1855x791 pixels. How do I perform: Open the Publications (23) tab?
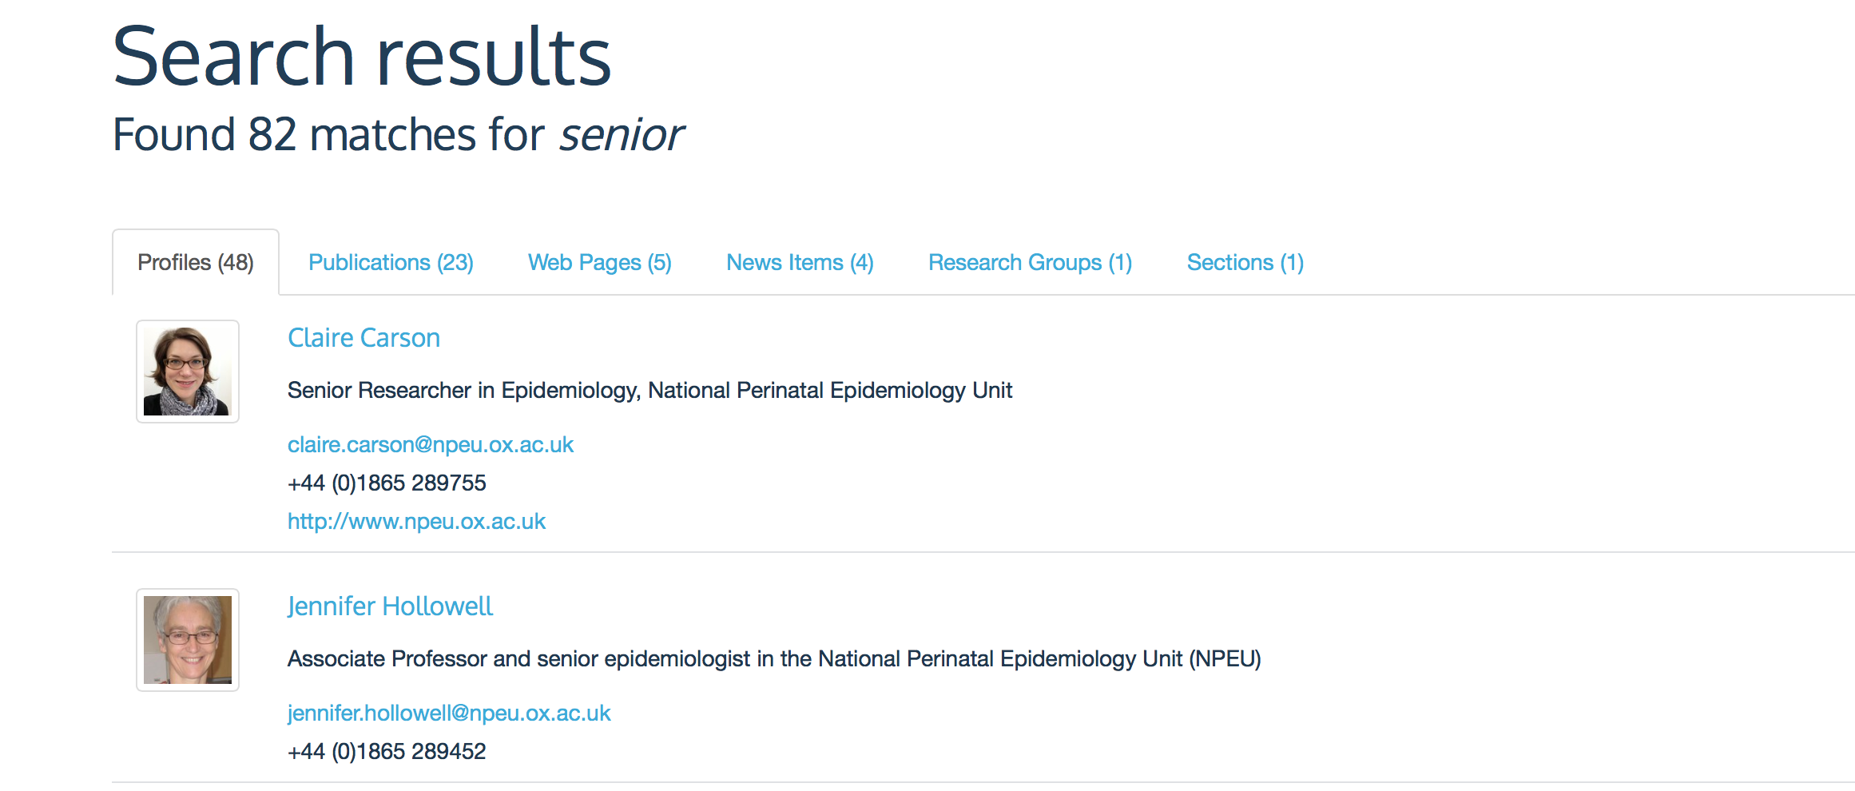point(391,263)
